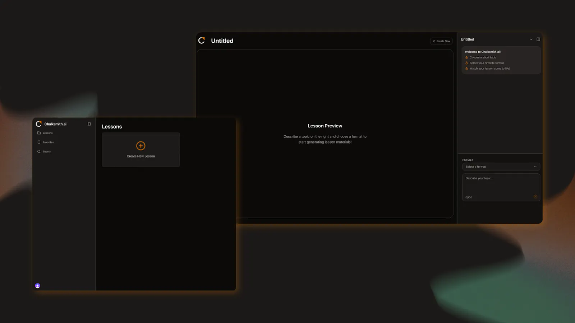This screenshot has width=575, height=323.
Task: Click the Chalksmith.ai logo in the sidebar
Action: 39,124
